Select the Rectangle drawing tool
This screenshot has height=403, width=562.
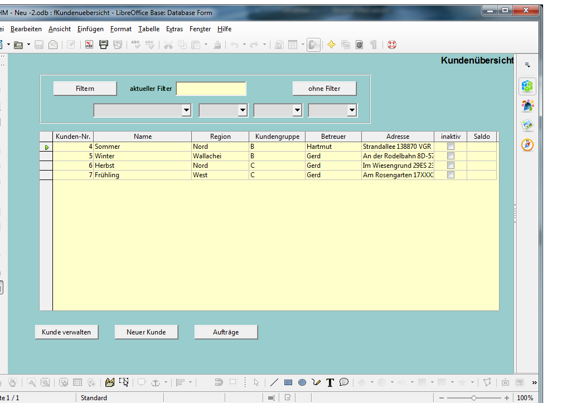[288, 382]
